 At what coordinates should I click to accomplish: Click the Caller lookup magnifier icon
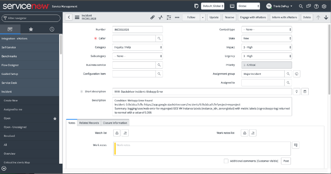158,38
